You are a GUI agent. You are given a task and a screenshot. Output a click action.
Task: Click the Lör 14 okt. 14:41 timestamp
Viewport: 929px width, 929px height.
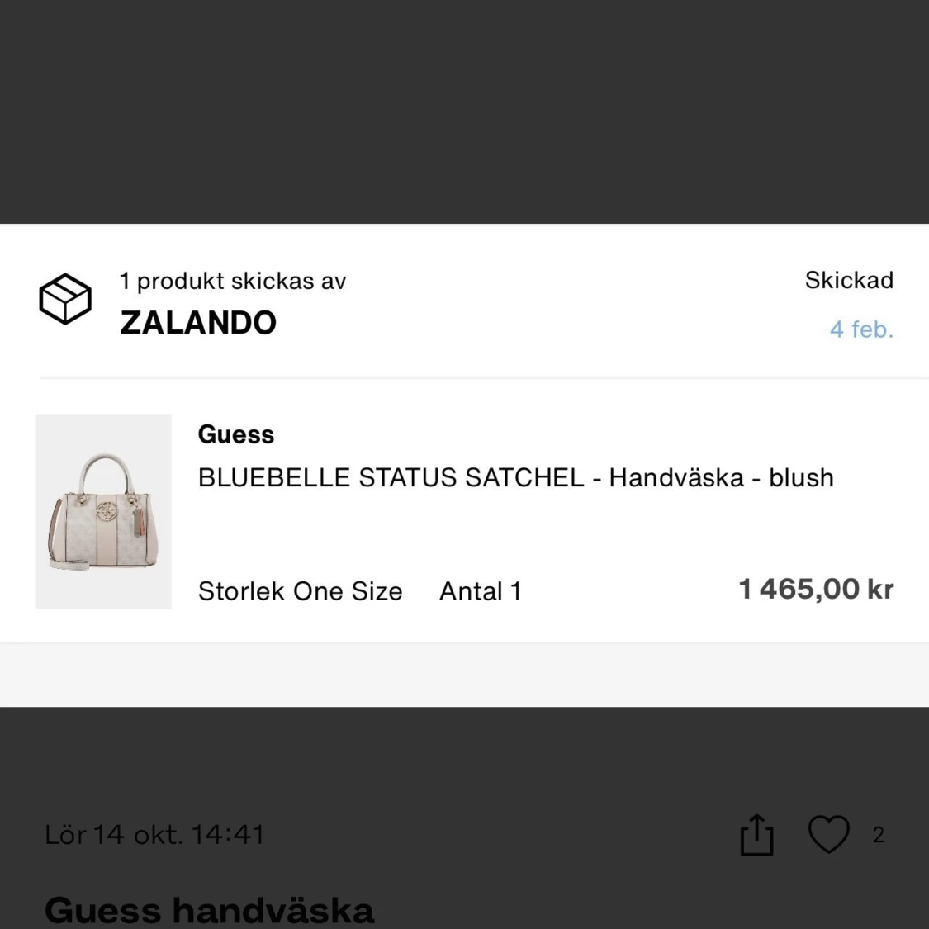coord(154,835)
